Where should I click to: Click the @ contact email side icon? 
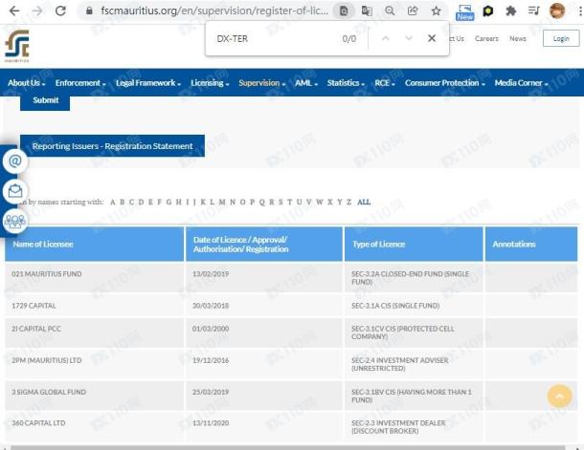(x=15, y=161)
